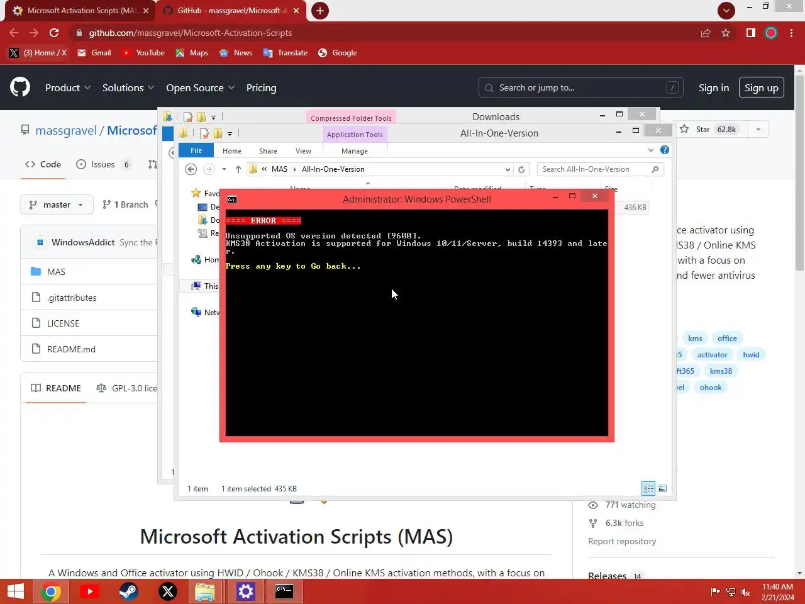Open X app in the taskbar
This screenshot has height=604, width=805.
pos(168,591)
